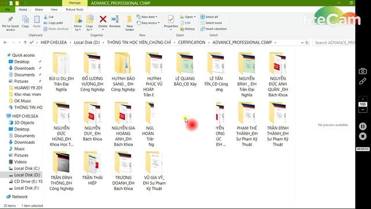Select NGUYỄN GIA HOÀNG ANH folder
Viewport: 371px width, 209px height.
point(123,124)
